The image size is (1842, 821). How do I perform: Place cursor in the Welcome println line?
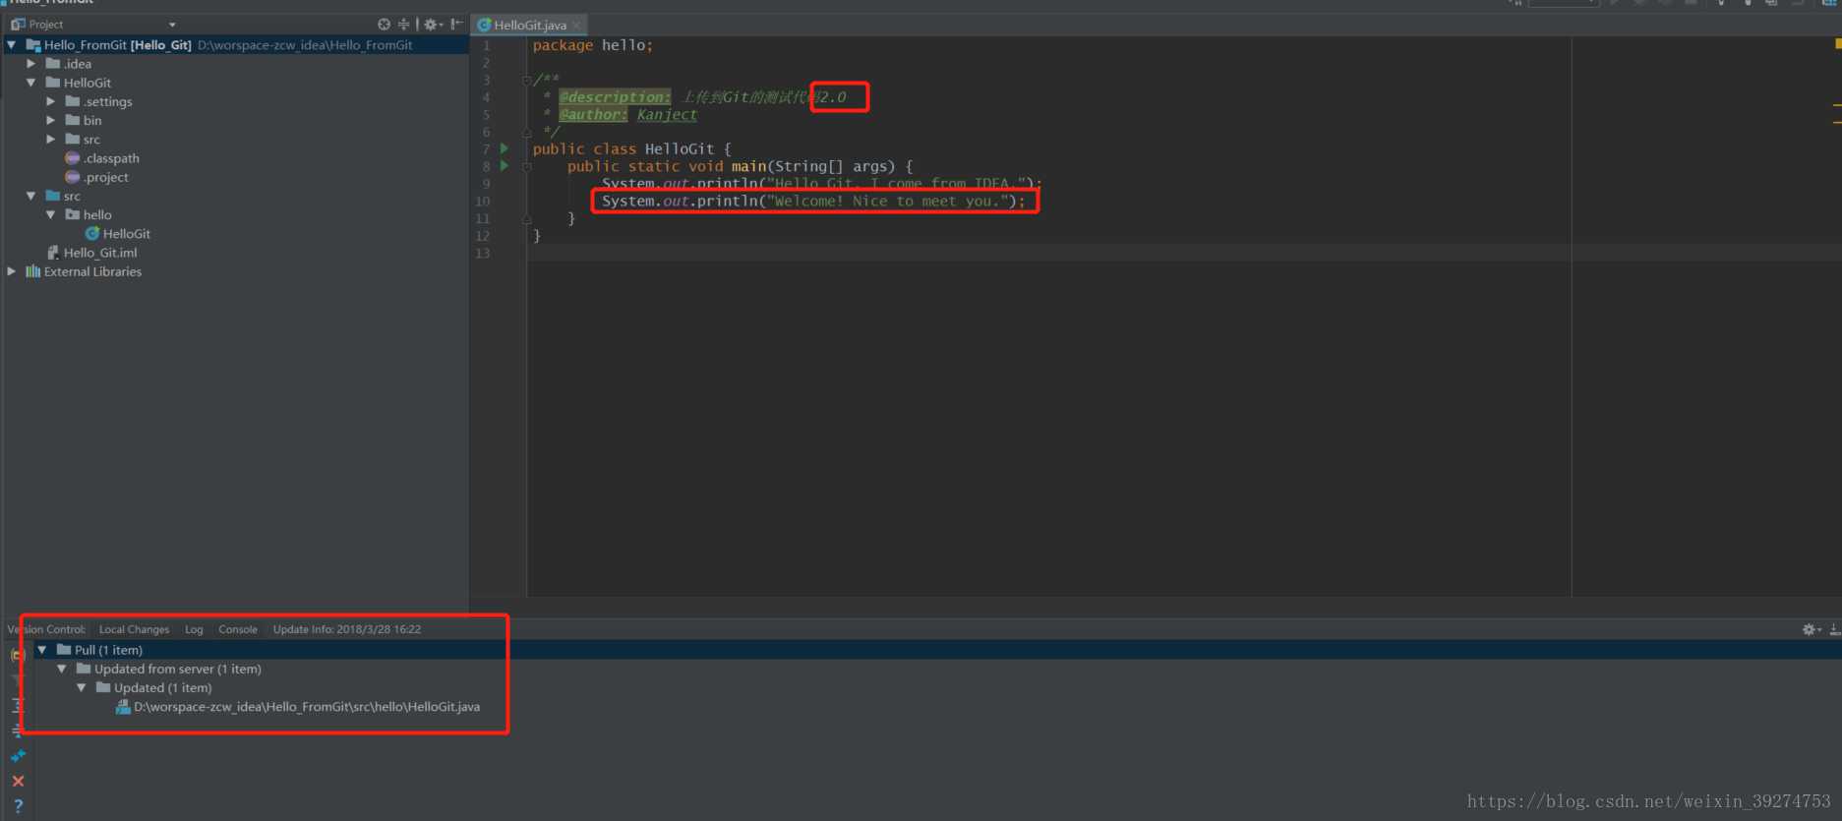tap(813, 202)
